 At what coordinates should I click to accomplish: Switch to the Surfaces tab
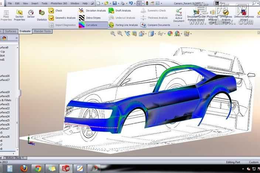pos(10,31)
